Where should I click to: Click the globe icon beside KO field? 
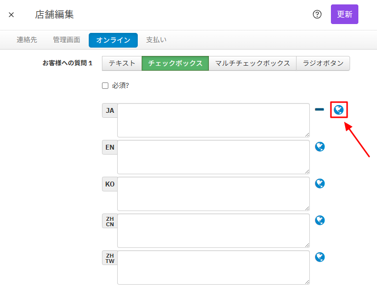[320, 183]
